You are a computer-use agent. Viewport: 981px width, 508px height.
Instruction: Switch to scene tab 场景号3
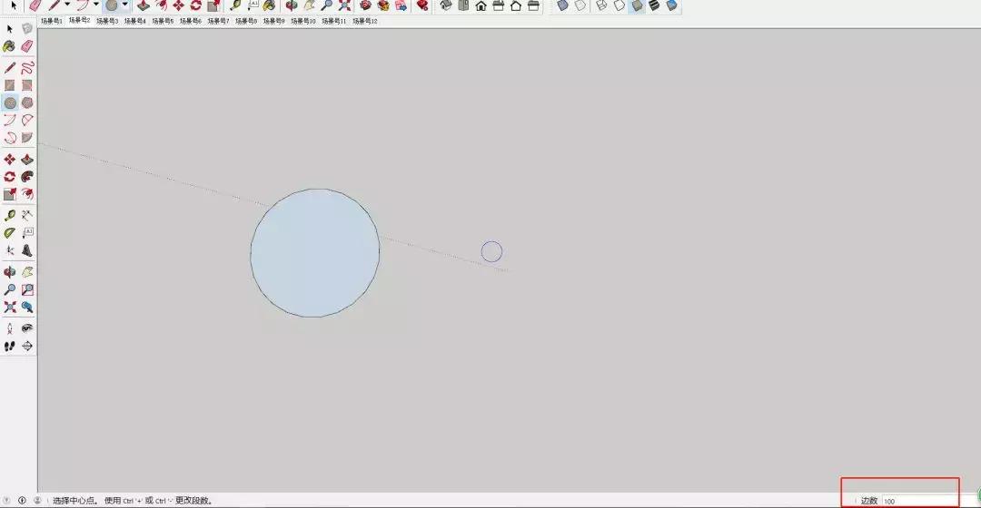pos(107,21)
